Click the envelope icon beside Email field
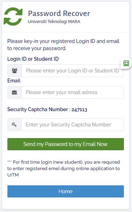Screen dimensions: 132x212 pyautogui.click(x=15, y=92)
